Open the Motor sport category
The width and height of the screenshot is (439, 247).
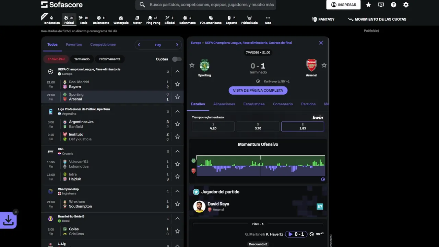pos(137,20)
